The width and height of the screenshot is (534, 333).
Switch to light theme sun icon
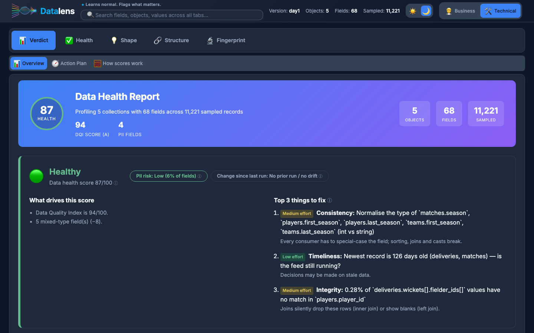tap(413, 11)
